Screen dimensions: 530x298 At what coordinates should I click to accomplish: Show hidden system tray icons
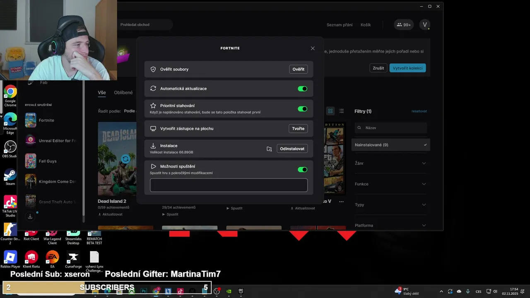click(441, 291)
